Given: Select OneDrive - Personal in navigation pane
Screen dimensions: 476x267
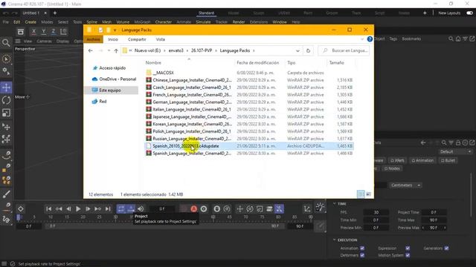Looking at the screenshot, I should [114, 79].
